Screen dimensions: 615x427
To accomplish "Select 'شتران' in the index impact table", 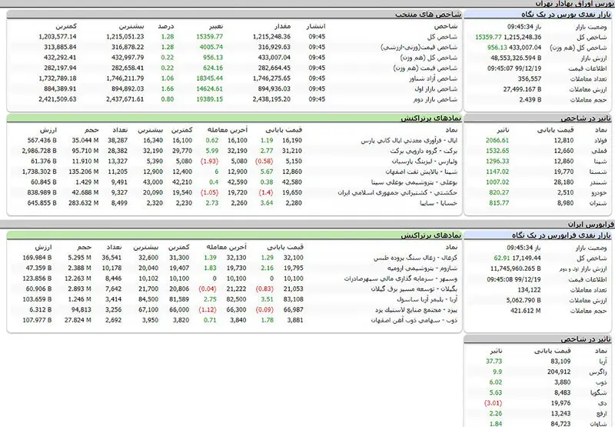I will (x=600, y=203).
